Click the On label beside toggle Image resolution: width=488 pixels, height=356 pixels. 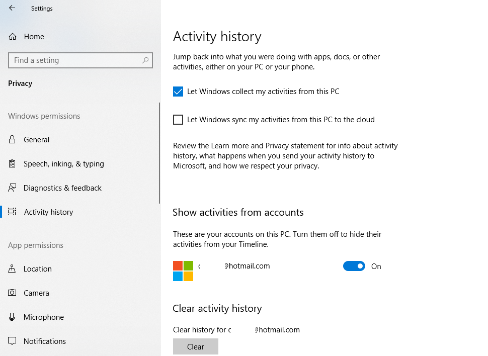pos(376,266)
